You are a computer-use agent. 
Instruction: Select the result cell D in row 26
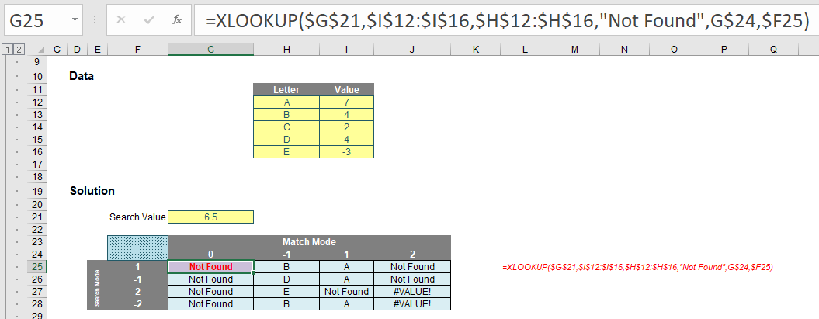[286, 279]
